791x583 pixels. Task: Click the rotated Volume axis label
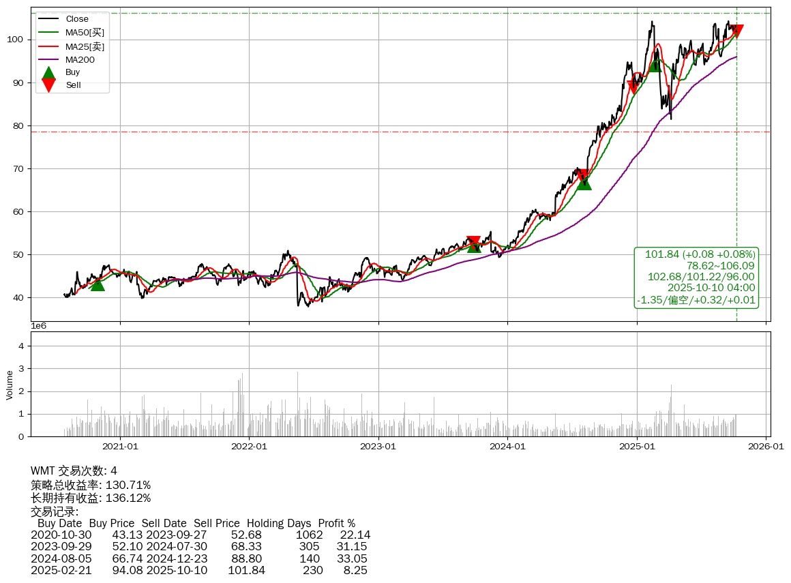[x=10, y=385]
